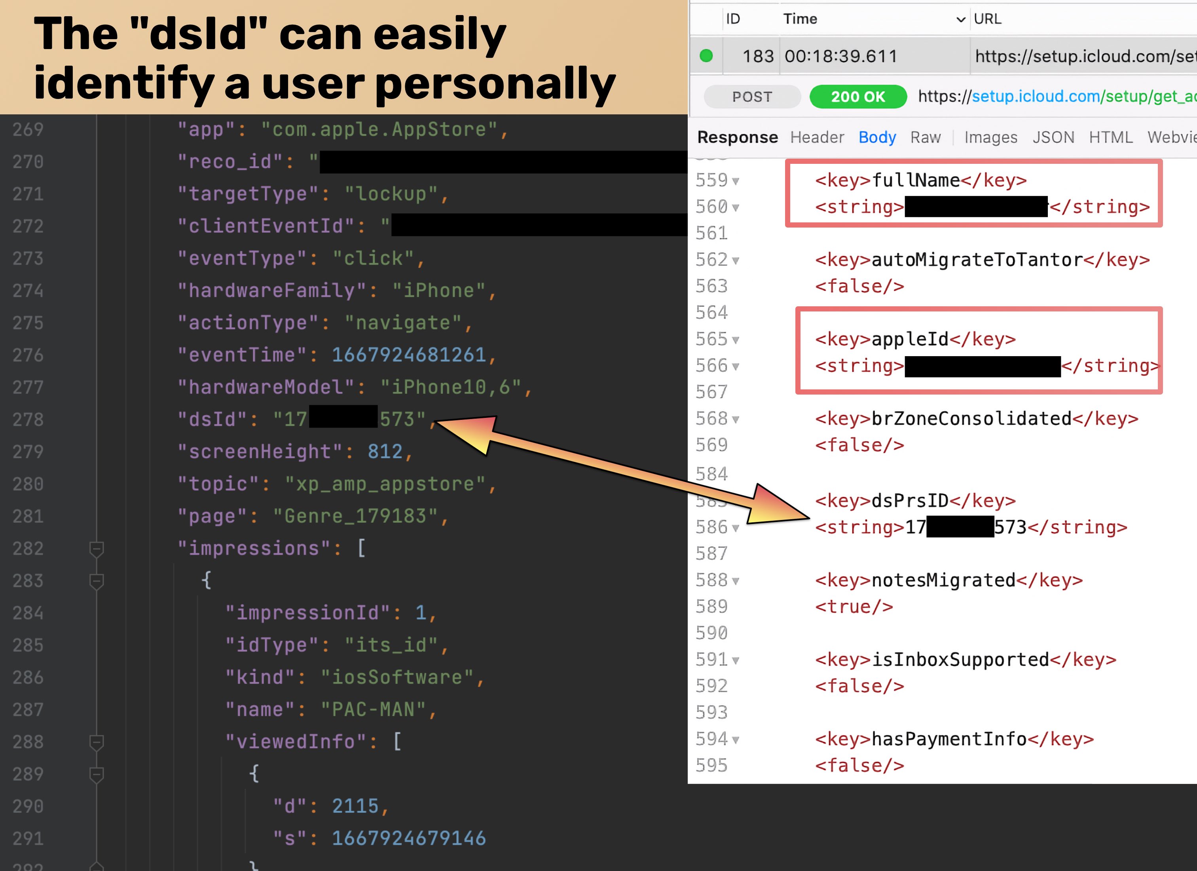Switch to the Images tab

click(x=990, y=137)
